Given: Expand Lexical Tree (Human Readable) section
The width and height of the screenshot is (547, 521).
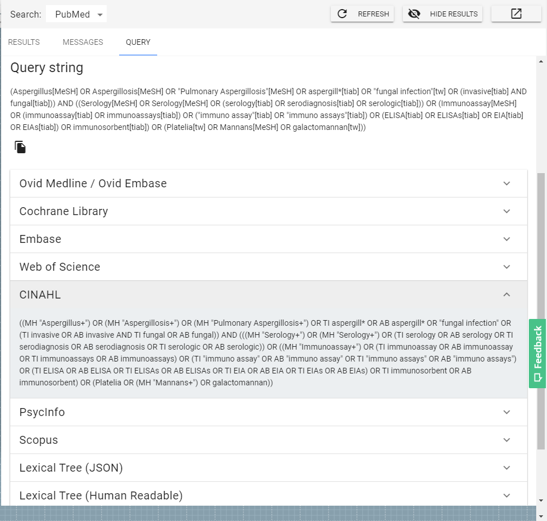Looking at the screenshot, I should coord(268,495).
